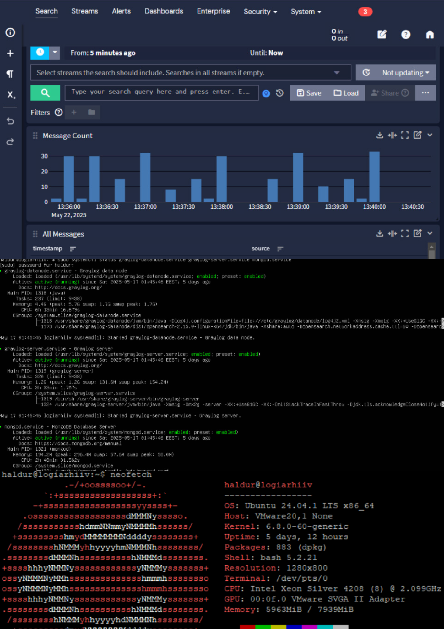Open the help question mark icon
Screen dimensions: 444x629
405,34
